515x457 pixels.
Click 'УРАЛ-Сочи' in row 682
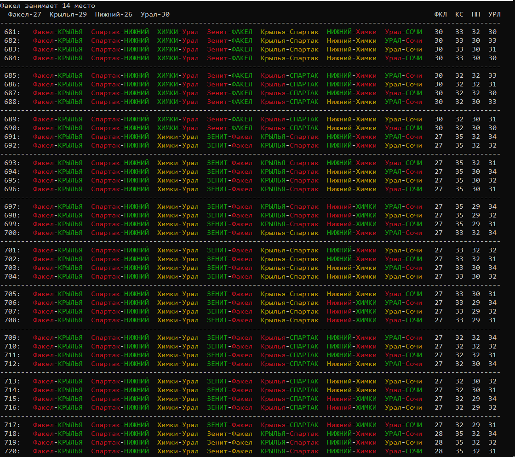403,41
